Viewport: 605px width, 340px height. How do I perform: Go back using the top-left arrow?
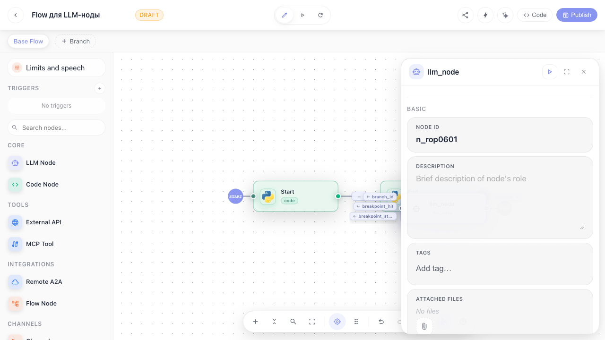[16, 15]
